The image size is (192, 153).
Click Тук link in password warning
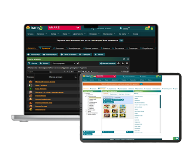point(121,41)
